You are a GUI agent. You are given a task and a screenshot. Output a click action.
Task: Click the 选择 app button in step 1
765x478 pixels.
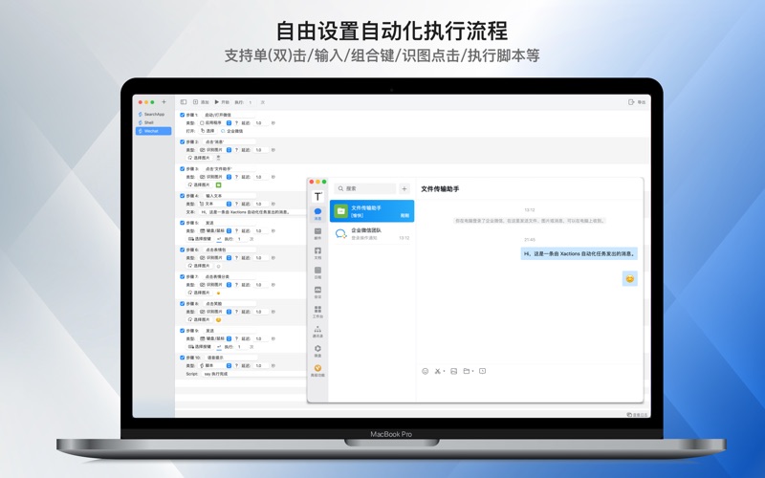point(208,131)
